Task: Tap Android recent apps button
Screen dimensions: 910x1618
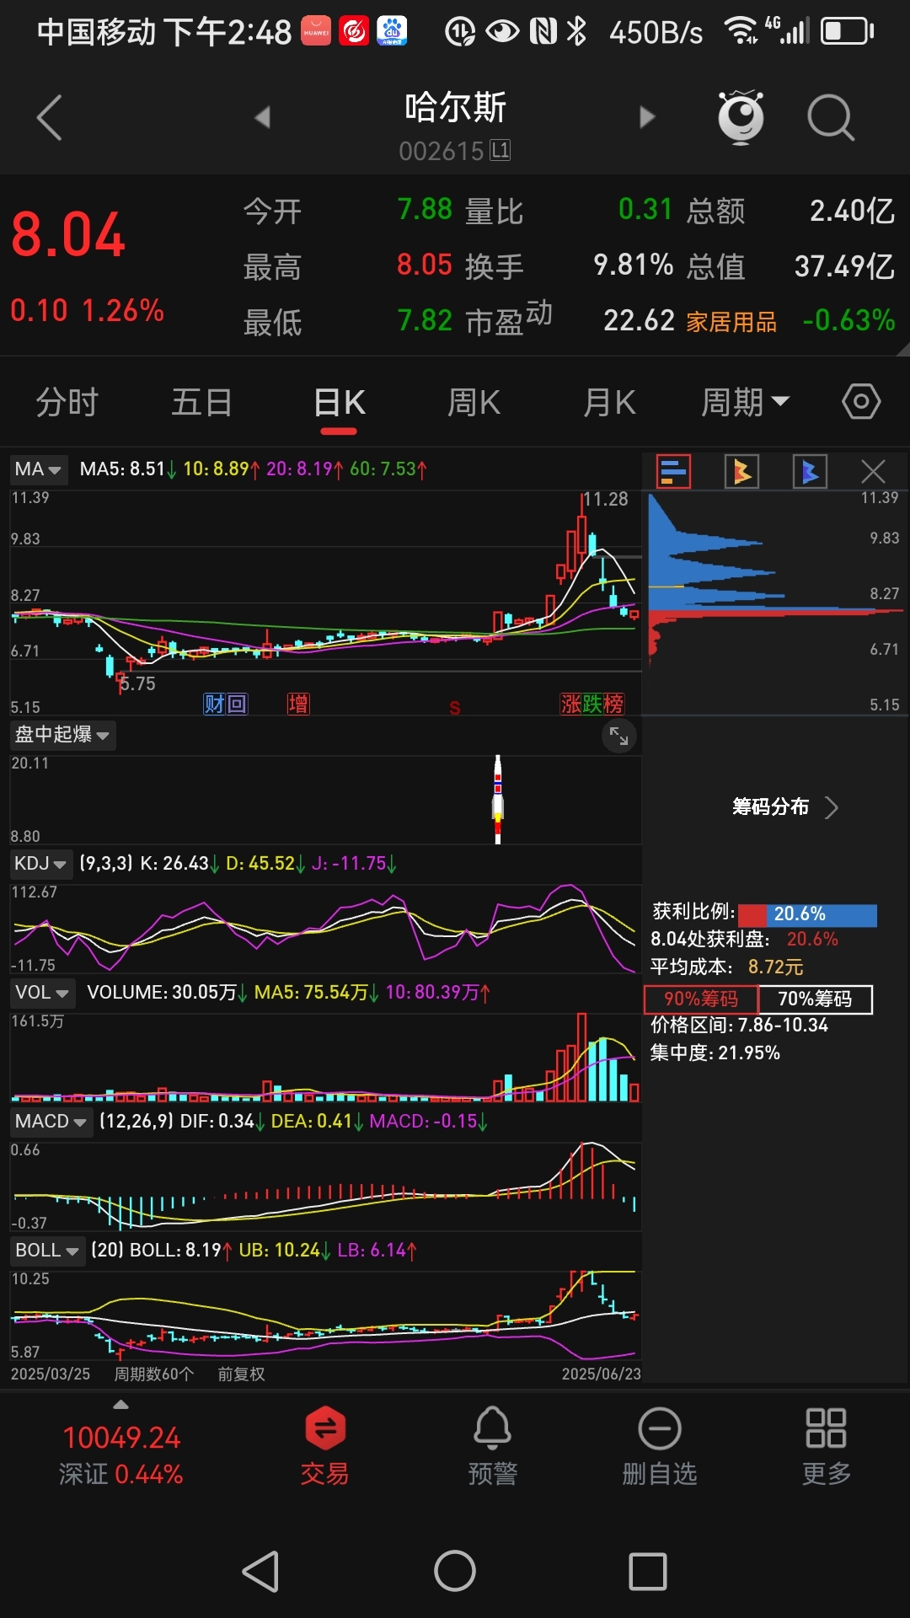Action: click(x=648, y=1572)
